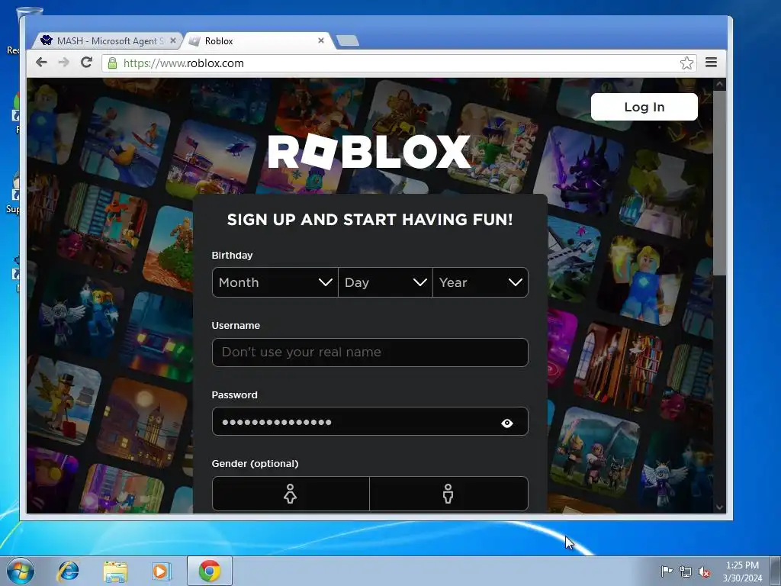This screenshot has width=781, height=586.
Task: Open Windows Explorer folder in taskbar
Action: pos(115,571)
